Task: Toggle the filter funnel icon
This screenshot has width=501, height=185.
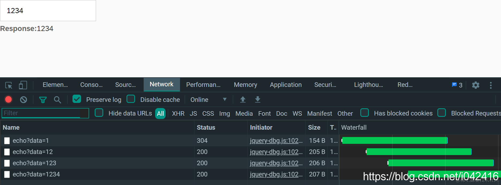Action: (43, 100)
